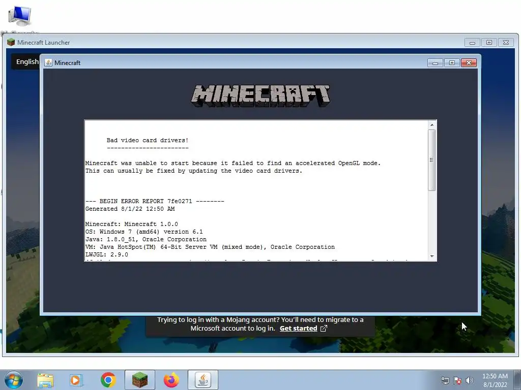Click the 'VM: Java HotSpot(TM)' line

tap(210, 247)
